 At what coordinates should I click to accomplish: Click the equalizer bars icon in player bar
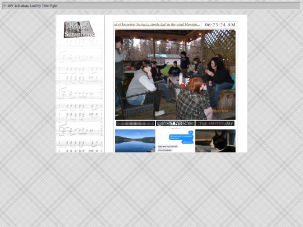point(22,6)
